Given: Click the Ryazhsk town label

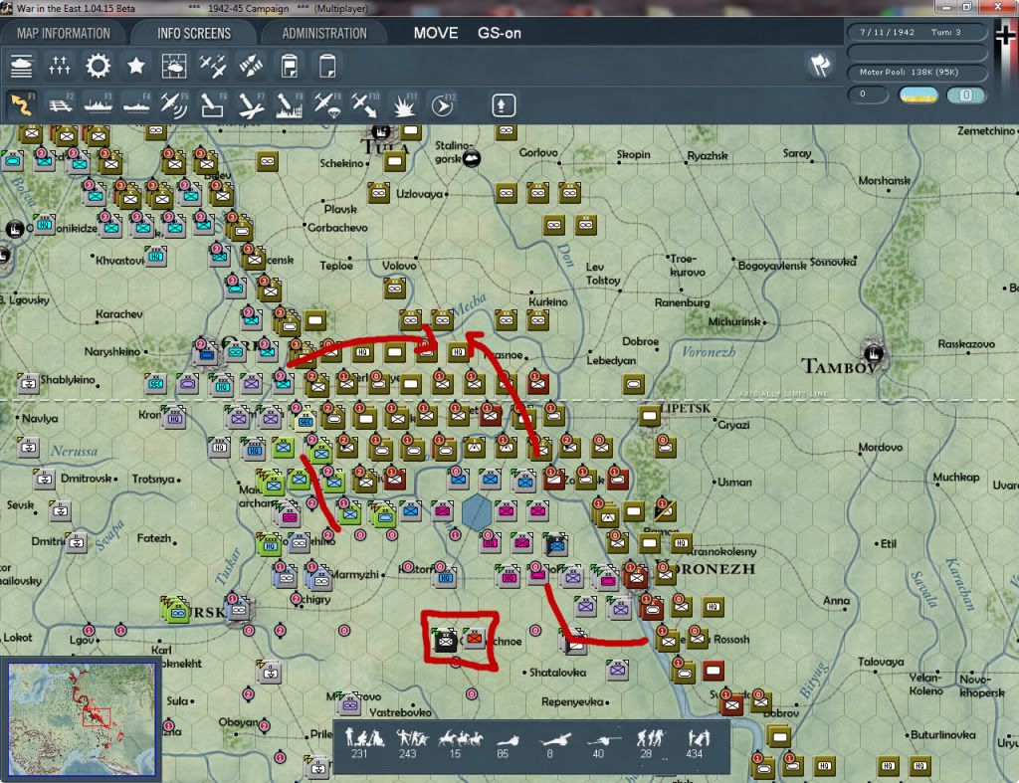Looking at the screenshot, I should click(708, 155).
